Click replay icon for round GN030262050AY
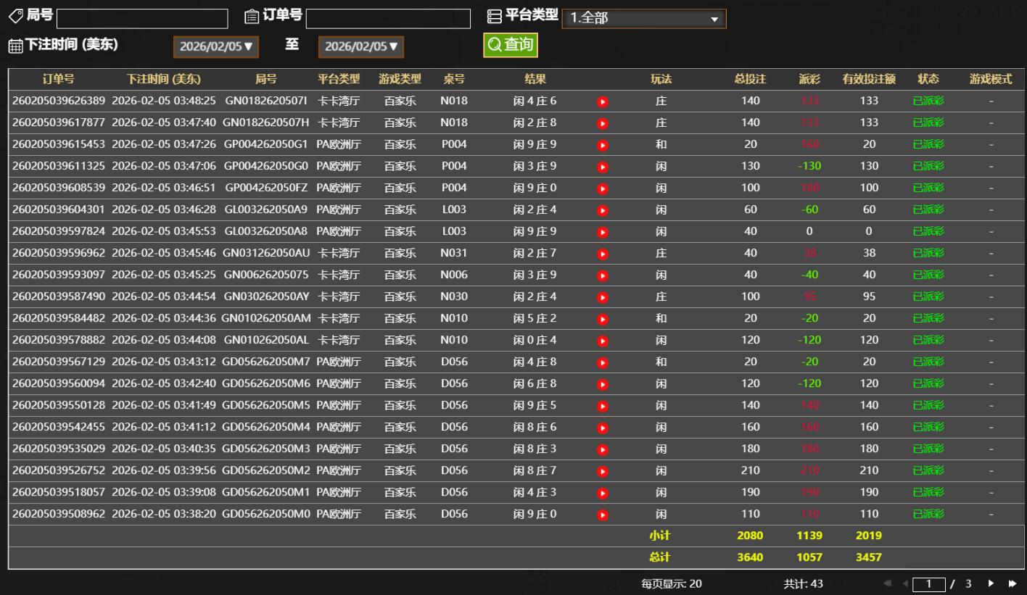 602,297
